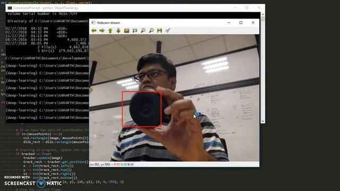Click the Command Prompt window title icon
The height and width of the screenshot is (191, 340).
pyautogui.click(x=10, y=8)
